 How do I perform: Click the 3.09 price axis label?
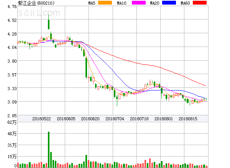click(12, 102)
